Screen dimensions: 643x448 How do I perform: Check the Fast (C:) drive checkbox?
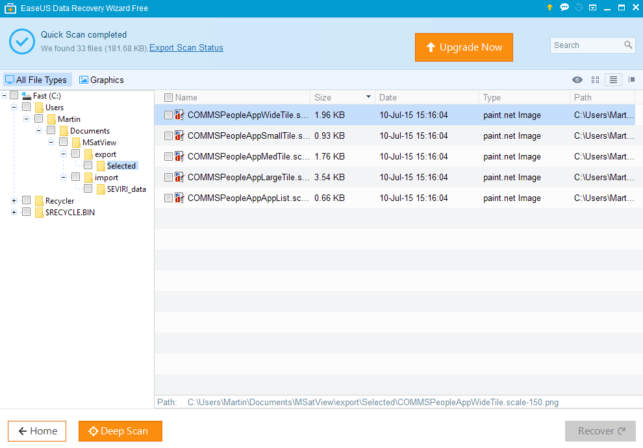click(14, 95)
